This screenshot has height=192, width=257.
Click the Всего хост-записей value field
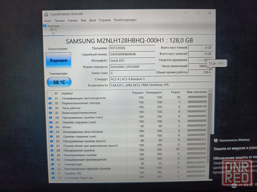(201, 54)
